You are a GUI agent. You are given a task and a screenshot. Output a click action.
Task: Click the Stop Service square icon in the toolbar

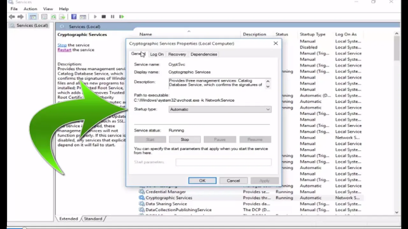pos(104,17)
